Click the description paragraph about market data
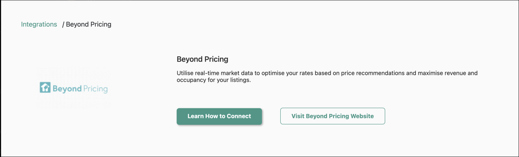Image resolution: width=519 pixels, height=157 pixels. click(x=327, y=77)
